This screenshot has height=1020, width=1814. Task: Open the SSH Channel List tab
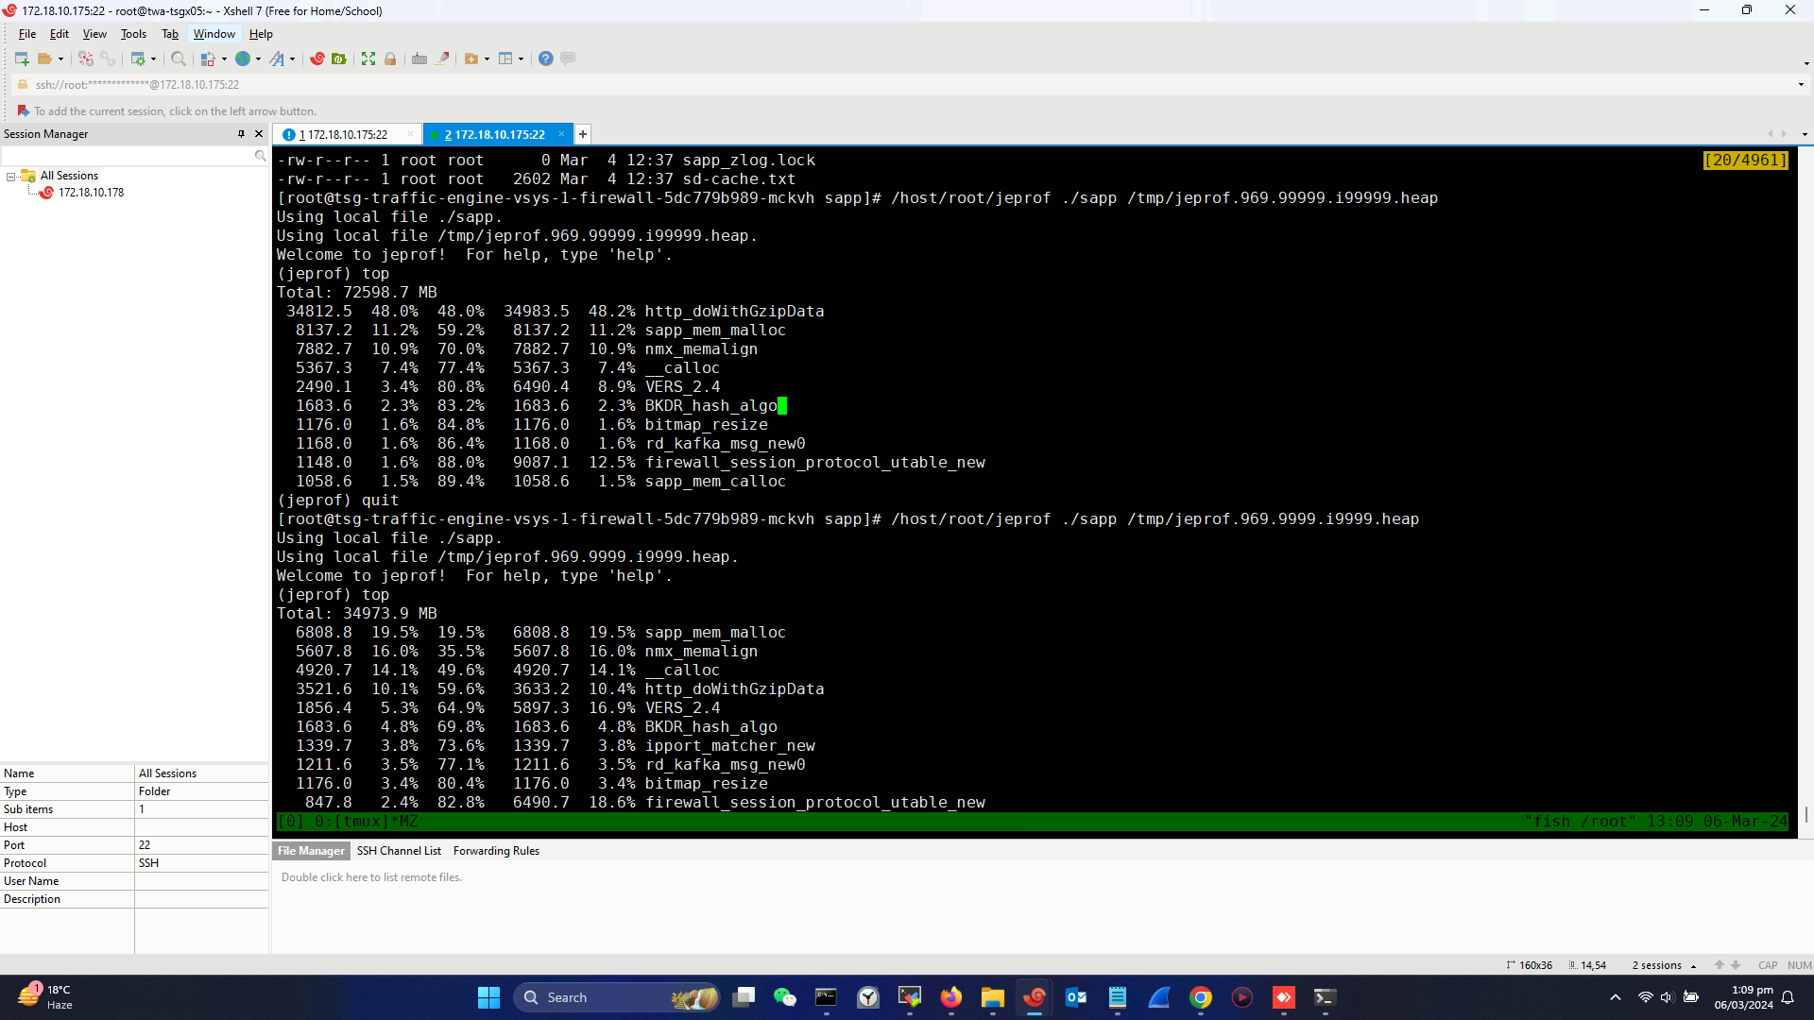[399, 851]
